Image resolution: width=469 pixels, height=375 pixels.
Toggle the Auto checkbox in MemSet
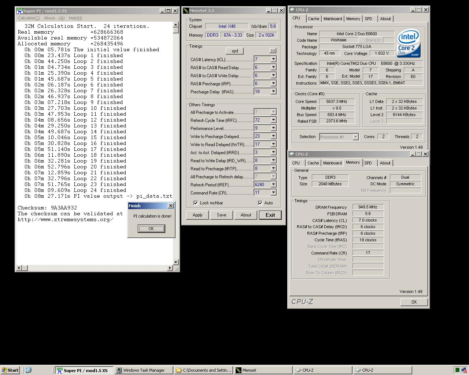(x=260, y=203)
